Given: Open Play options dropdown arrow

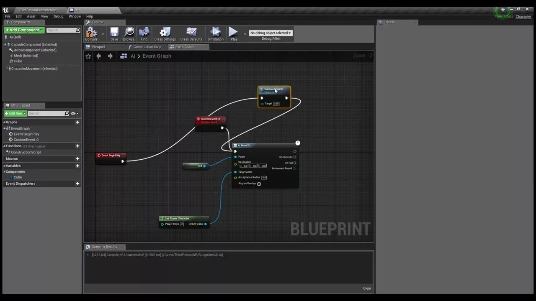Looking at the screenshot, I should click(x=245, y=34).
